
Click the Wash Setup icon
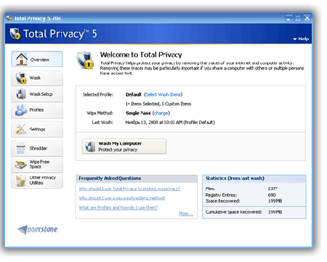[x=21, y=94]
